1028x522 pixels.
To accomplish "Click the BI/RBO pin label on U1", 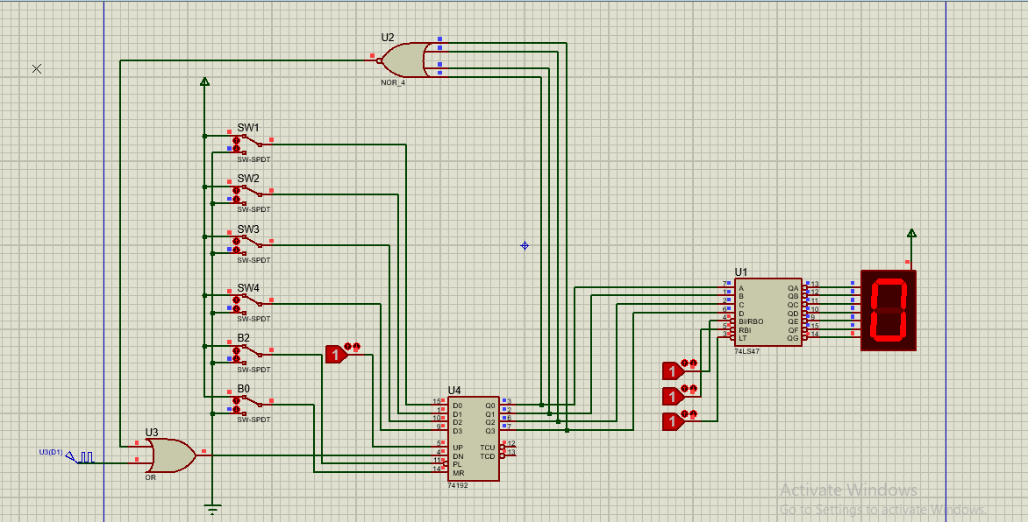I will coord(752,321).
